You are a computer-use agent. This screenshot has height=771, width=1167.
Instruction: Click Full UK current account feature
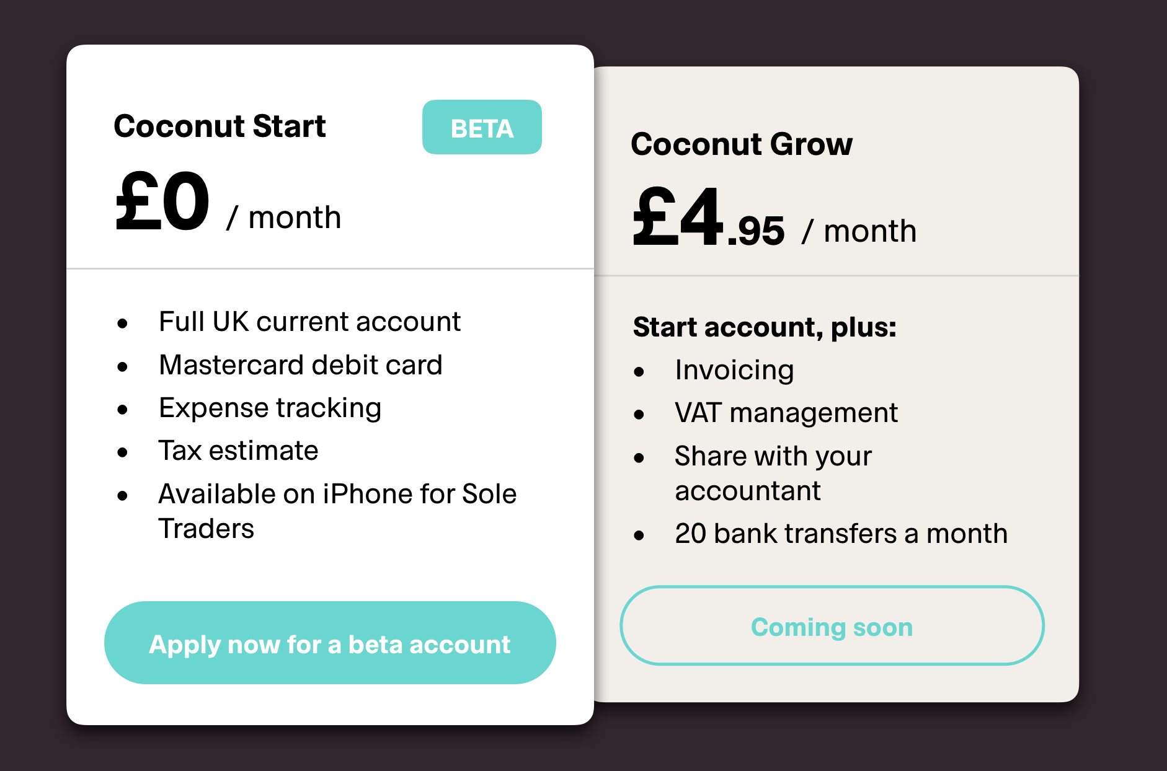tap(309, 322)
